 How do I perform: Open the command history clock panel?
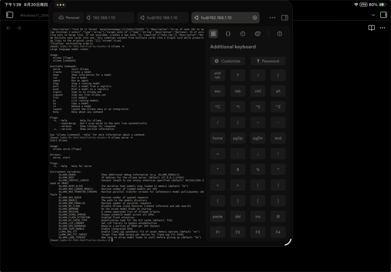[242, 34]
